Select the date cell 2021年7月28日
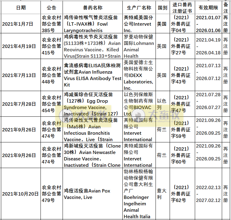This screenshot has height=220, width=231. click(x=21, y=104)
